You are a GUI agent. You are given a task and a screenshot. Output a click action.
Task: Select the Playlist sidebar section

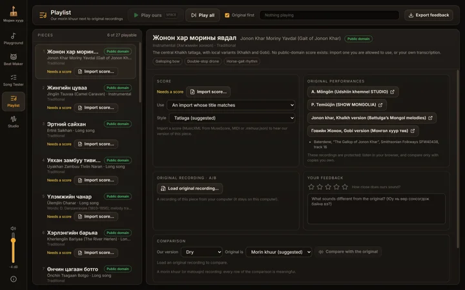[13, 101]
